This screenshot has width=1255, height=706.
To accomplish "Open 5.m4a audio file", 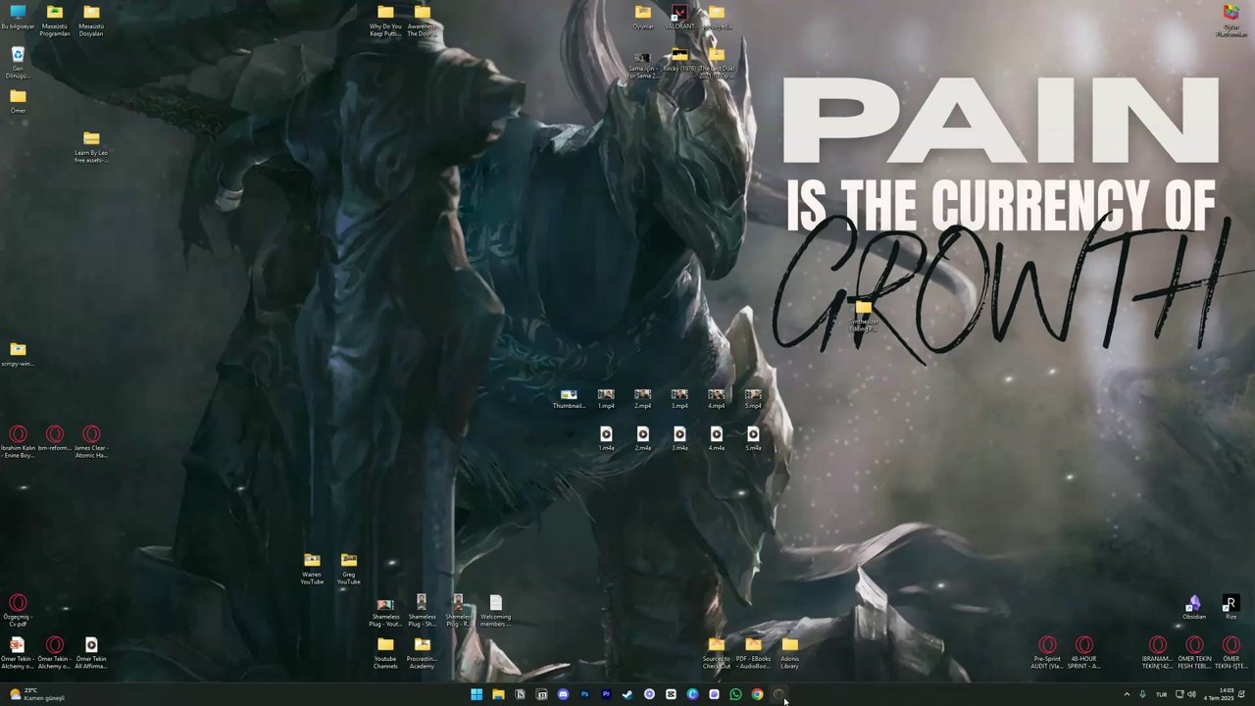I will pos(753,438).
